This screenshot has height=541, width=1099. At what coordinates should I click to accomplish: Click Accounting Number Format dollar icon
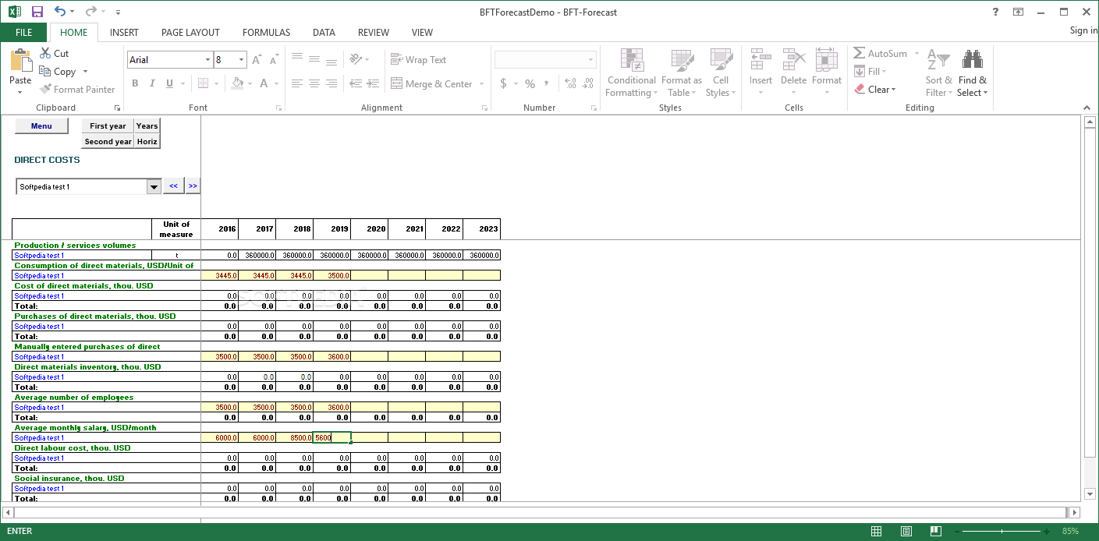(504, 83)
